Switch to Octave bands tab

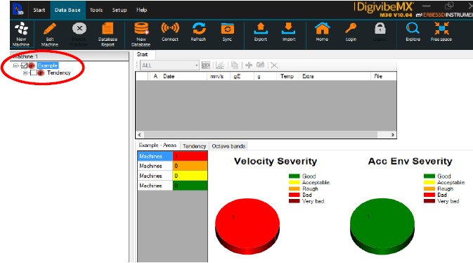coord(228,146)
